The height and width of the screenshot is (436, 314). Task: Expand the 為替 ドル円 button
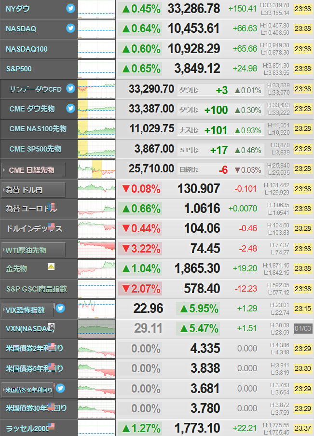tap(33, 190)
